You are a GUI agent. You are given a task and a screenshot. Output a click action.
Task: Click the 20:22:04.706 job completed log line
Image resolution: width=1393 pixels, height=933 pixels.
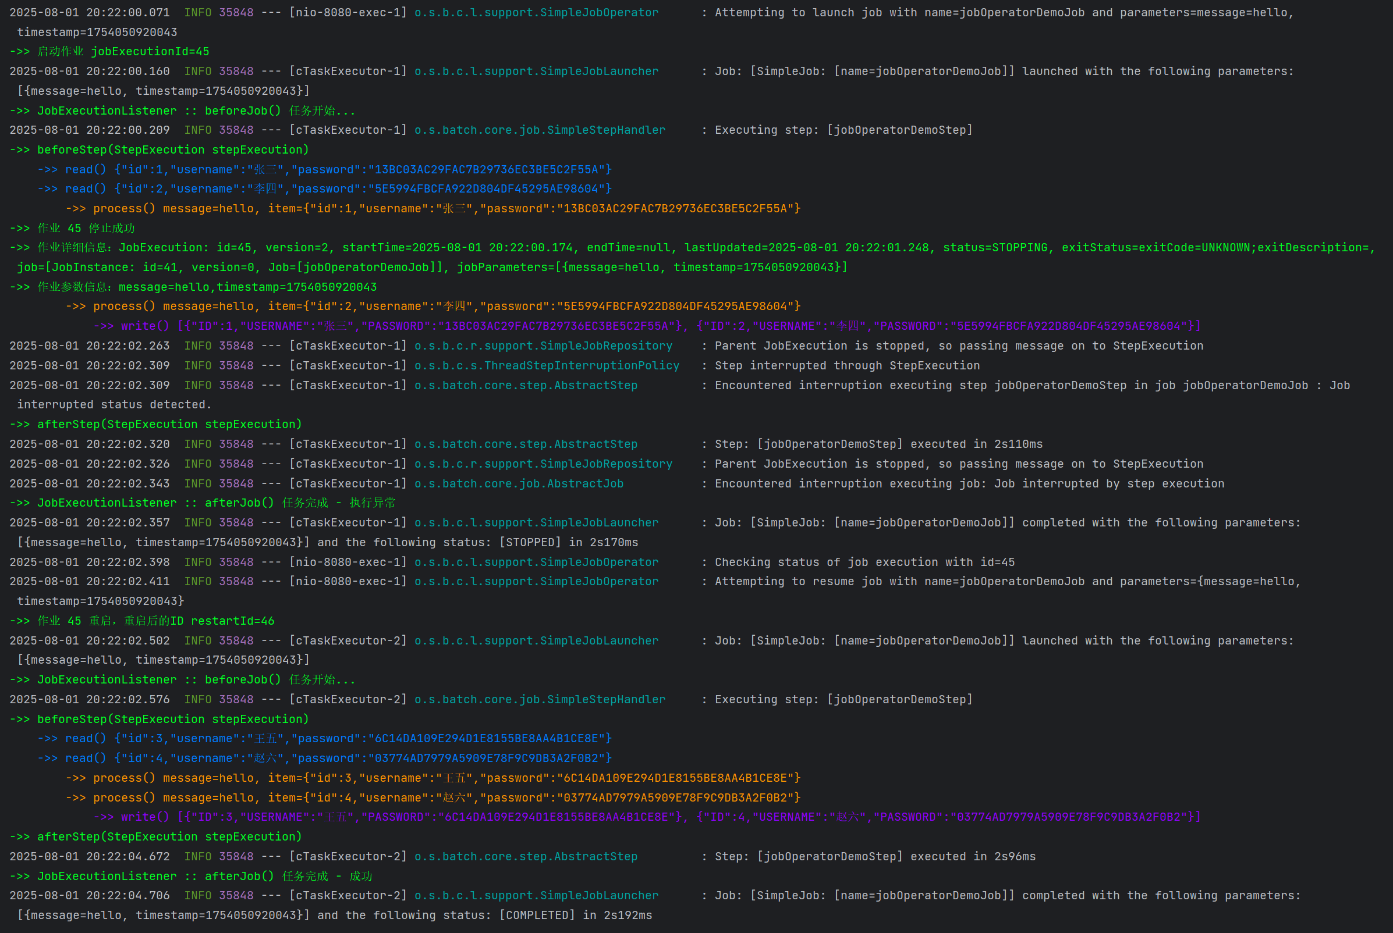point(655,896)
